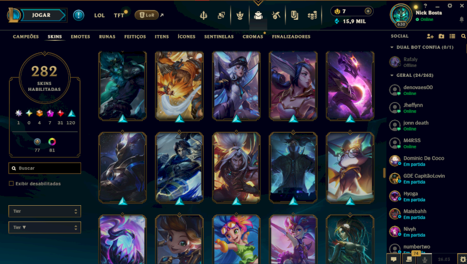
Task: Click the Buscar search field
Action: pos(45,168)
